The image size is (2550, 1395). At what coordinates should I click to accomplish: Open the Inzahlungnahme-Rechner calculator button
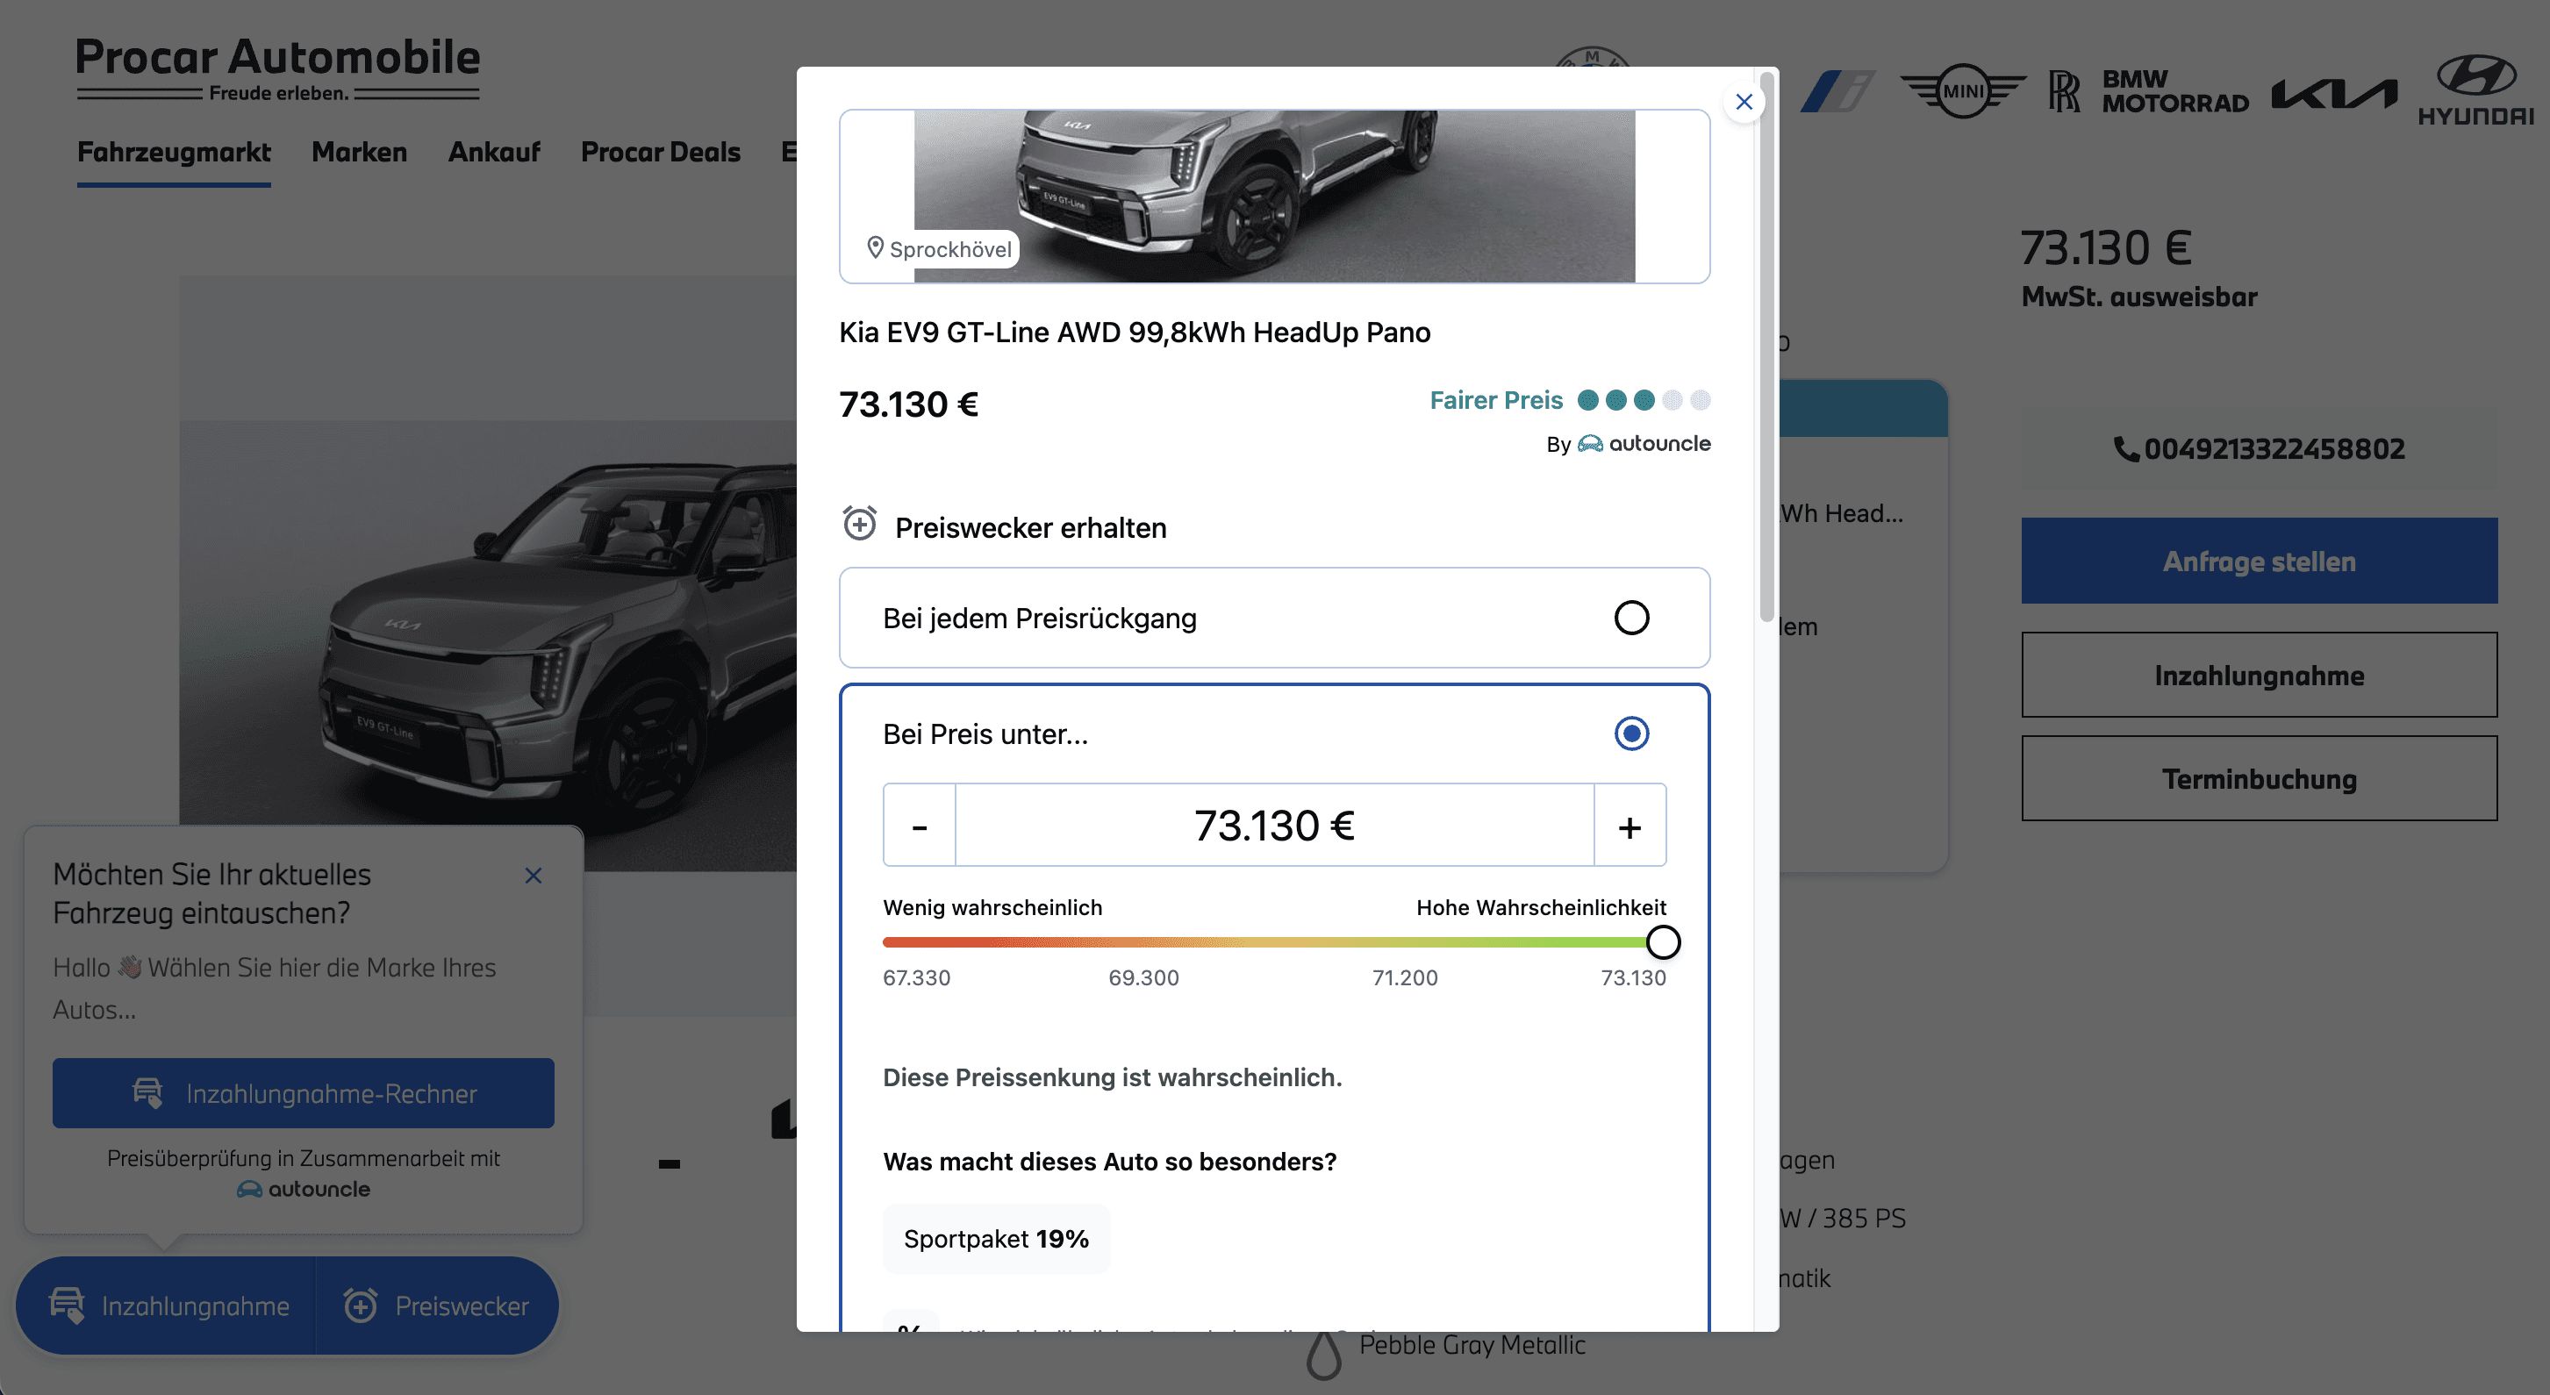pyautogui.click(x=303, y=1093)
